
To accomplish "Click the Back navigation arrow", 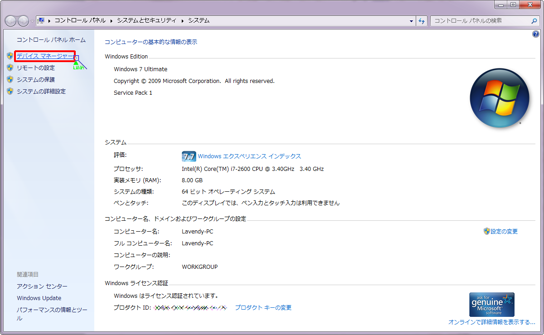I will [x=11, y=21].
